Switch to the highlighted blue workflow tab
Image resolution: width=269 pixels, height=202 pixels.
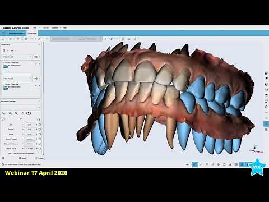(13, 33)
